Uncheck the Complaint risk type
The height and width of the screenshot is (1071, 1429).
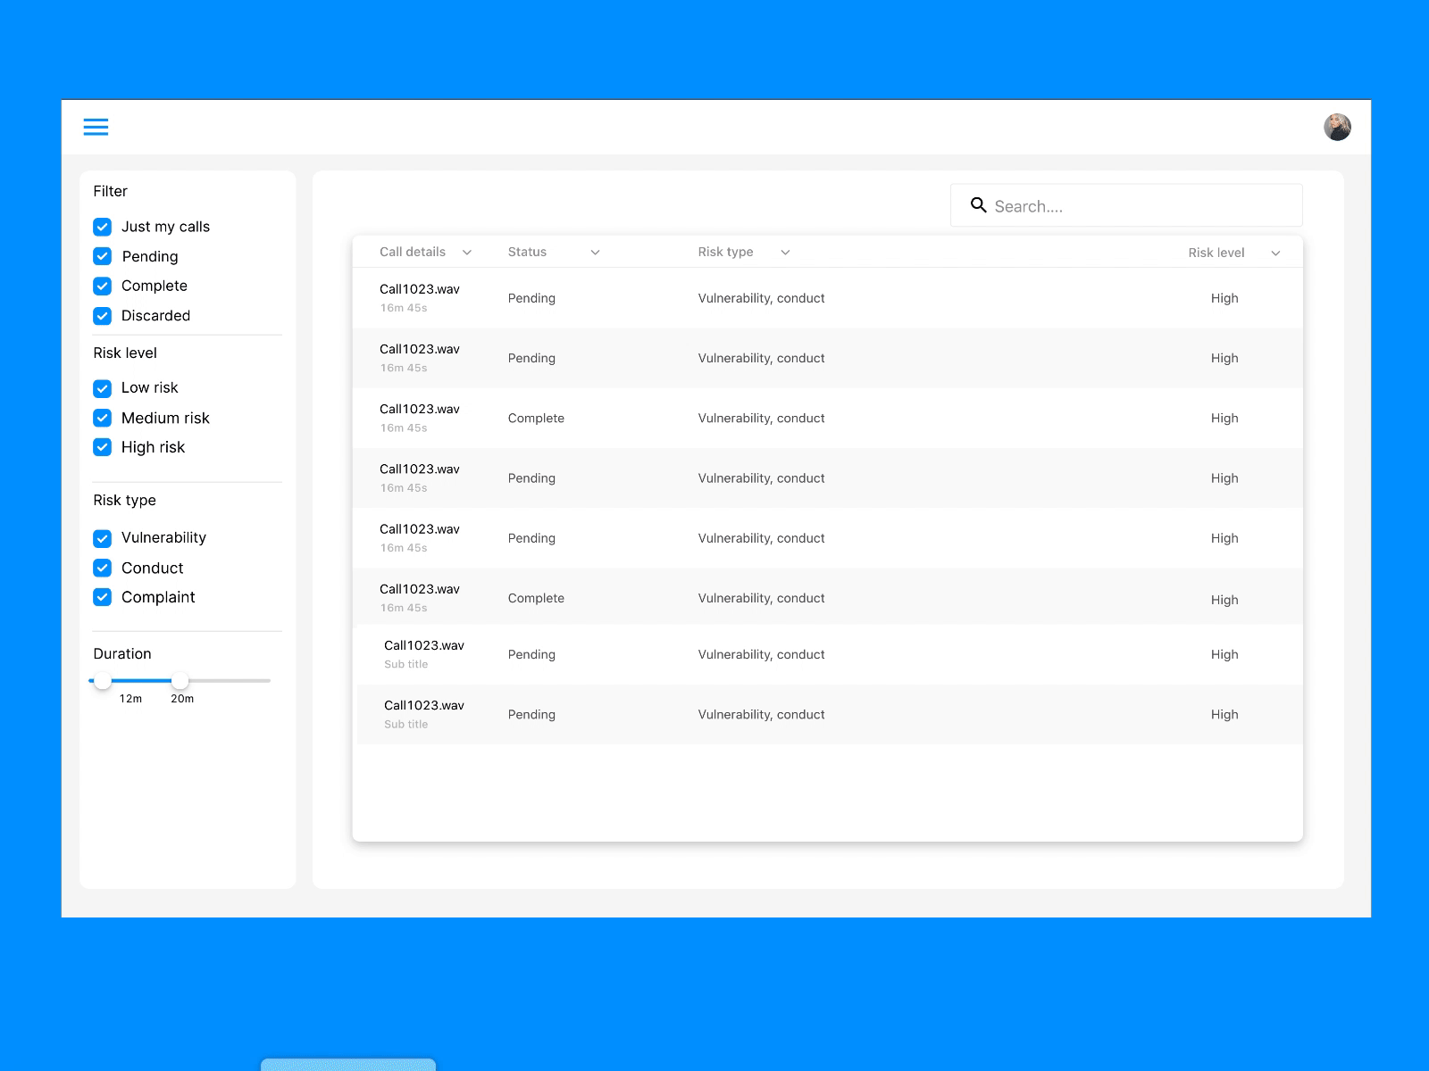102,596
